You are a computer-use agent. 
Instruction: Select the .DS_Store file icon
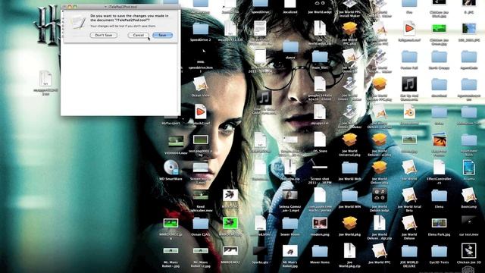click(320, 140)
